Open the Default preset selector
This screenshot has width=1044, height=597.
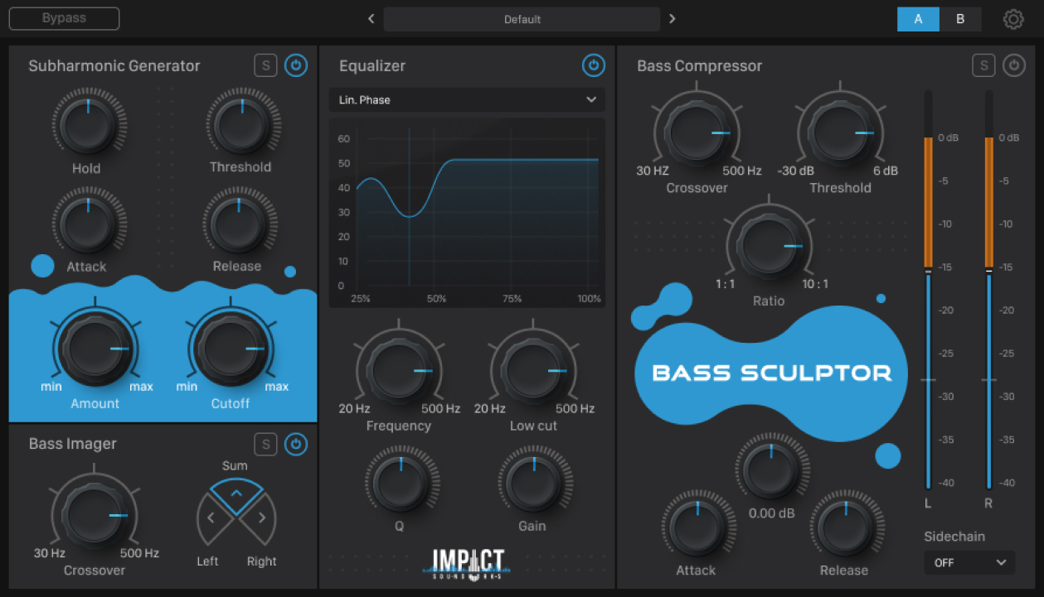522,19
